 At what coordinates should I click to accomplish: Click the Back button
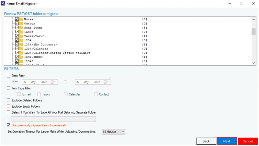click(x=206, y=141)
